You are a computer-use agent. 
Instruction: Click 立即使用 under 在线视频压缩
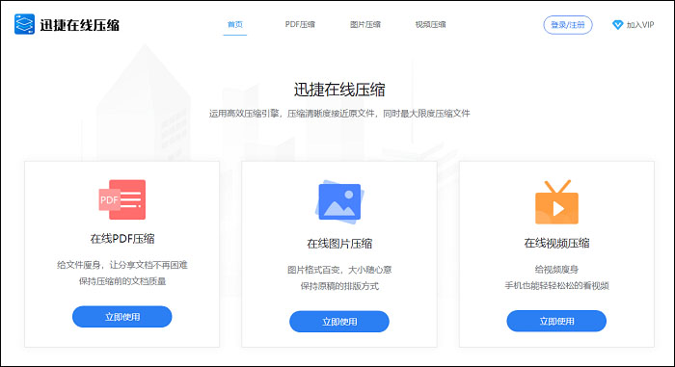556,321
